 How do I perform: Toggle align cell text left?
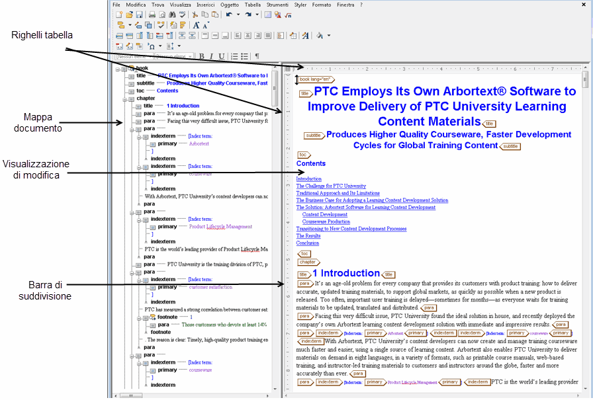238,36
